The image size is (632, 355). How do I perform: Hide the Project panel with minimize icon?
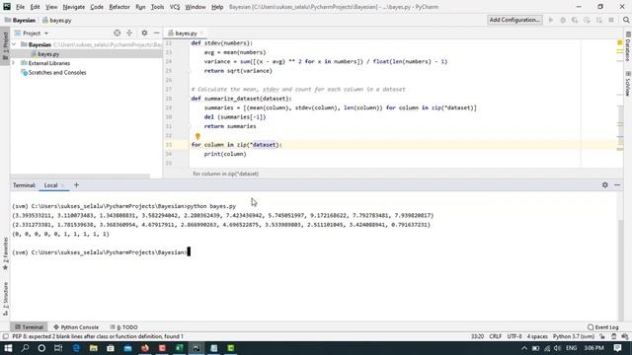click(x=157, y=33)
